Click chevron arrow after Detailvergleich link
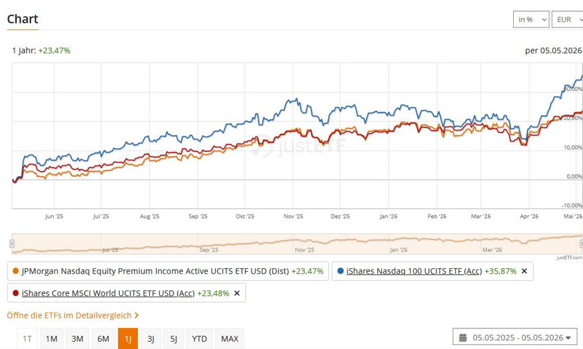 pos(137,315)
